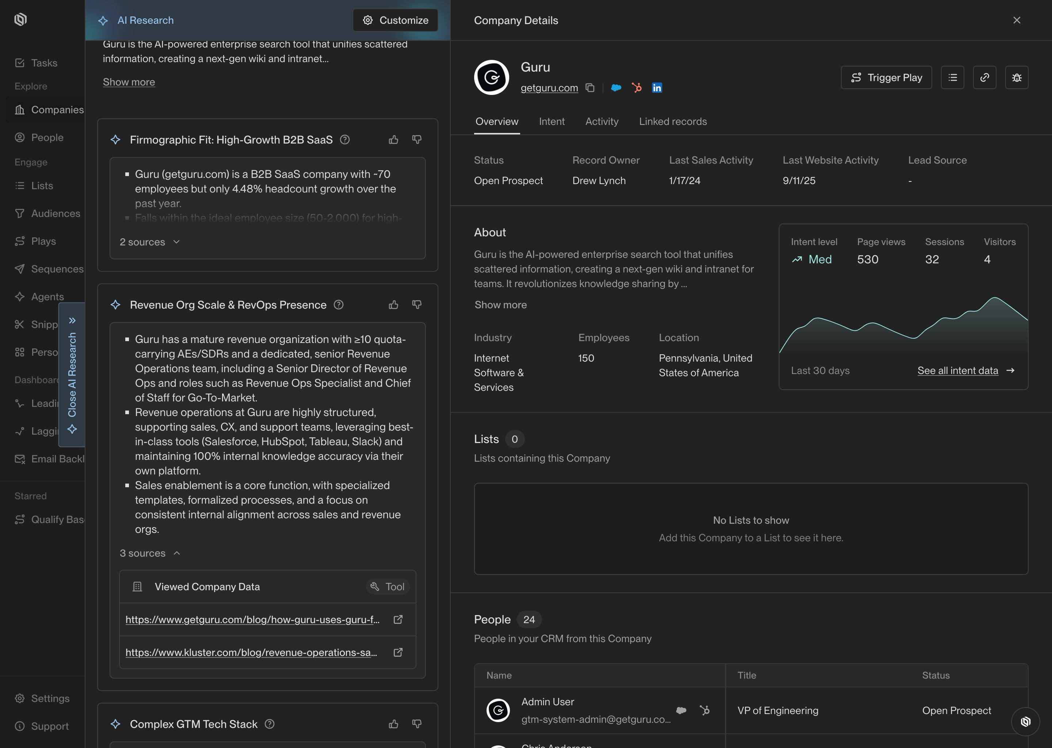Click the list icon next to Trigger Play
Viewport: 1052px width, 748px height.
953,77
